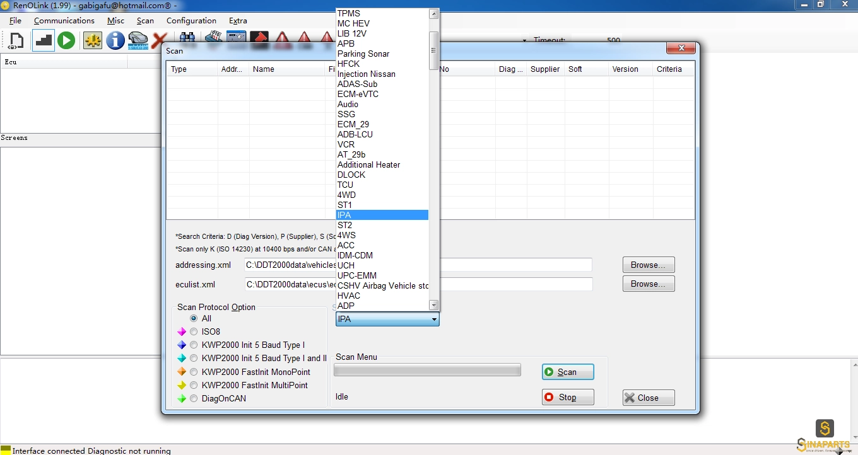Screen dimensions: 858x455
Task: Choose Injection Nissan from the list
Action: [x=382, y=74]
